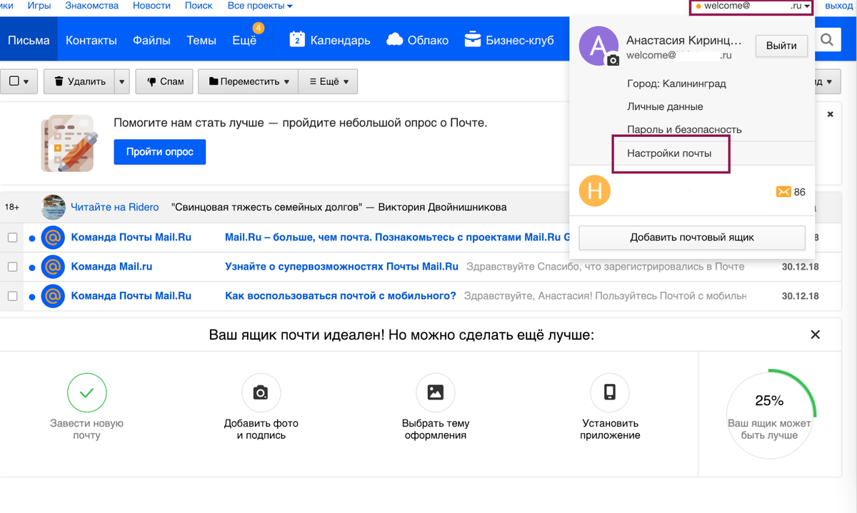
Task: Open the Ещё tab with badge 4
Action: point(244,40)
